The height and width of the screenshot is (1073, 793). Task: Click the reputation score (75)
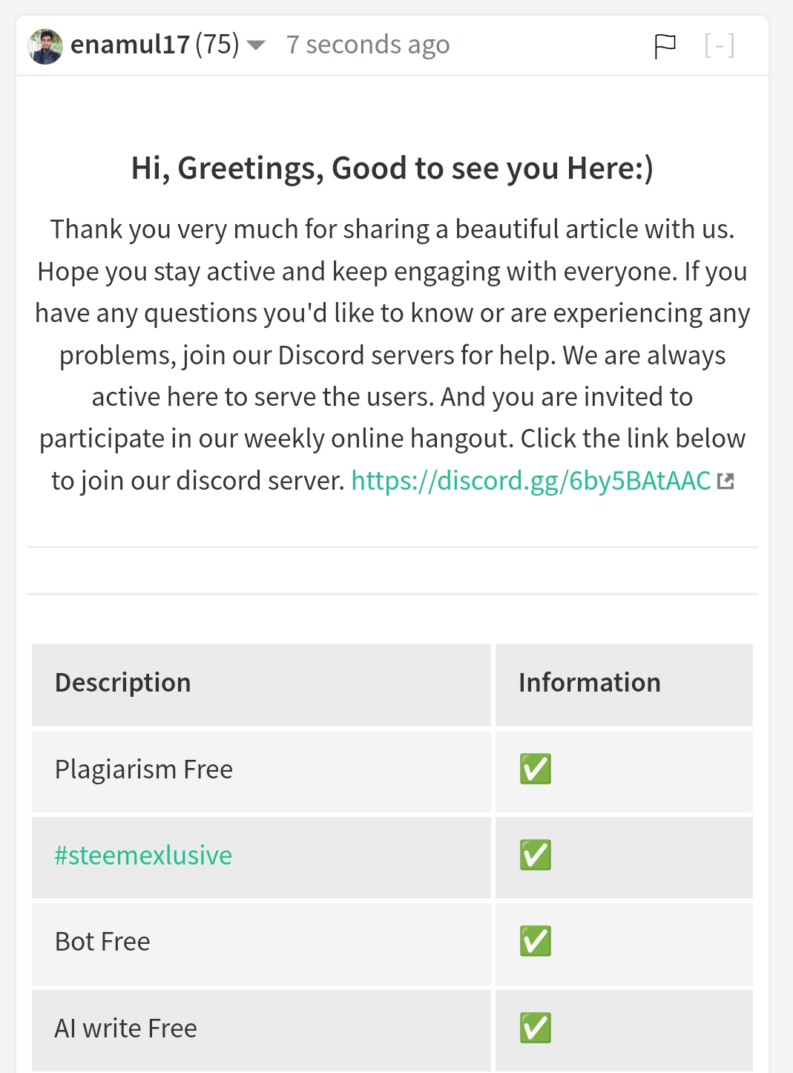coord(217,45)
